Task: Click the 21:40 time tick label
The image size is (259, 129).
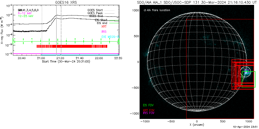Action: pos(80,58)
